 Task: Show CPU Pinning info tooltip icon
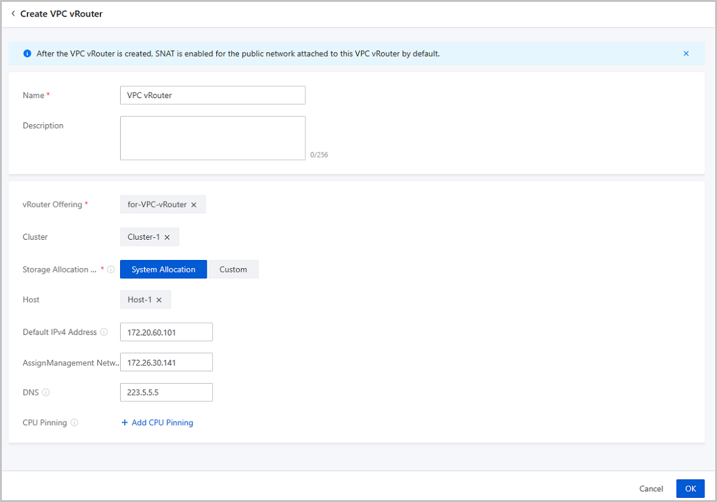pyautogui.click(x=74, y=423)
